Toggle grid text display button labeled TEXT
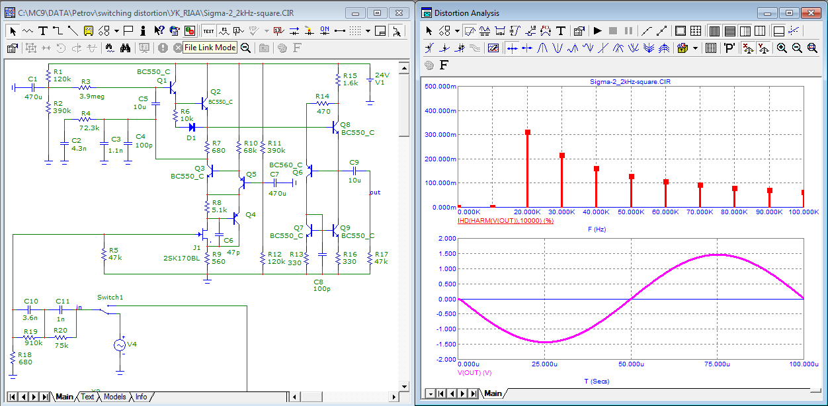This screenshot has height=406, width=828. click(208, 30)
